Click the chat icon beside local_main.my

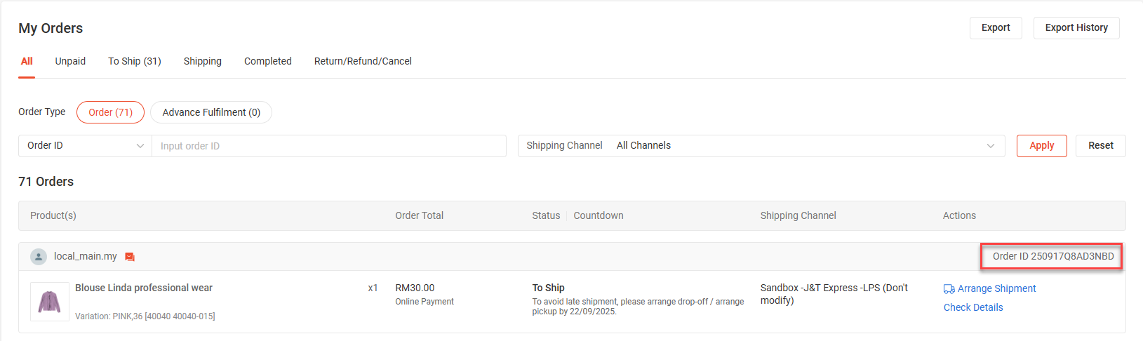(130, 257)
